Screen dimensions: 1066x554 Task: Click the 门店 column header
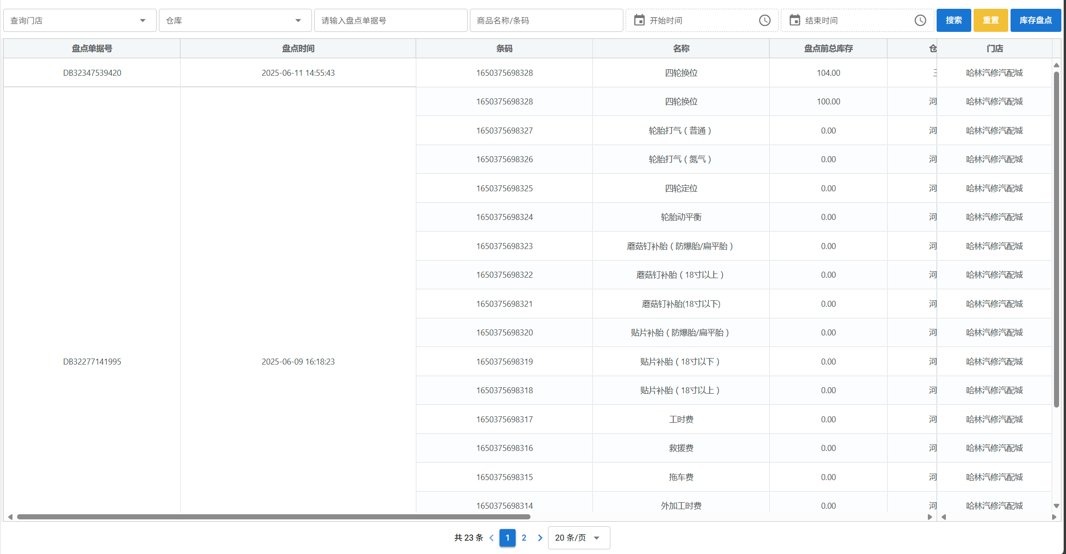[994, 49]
